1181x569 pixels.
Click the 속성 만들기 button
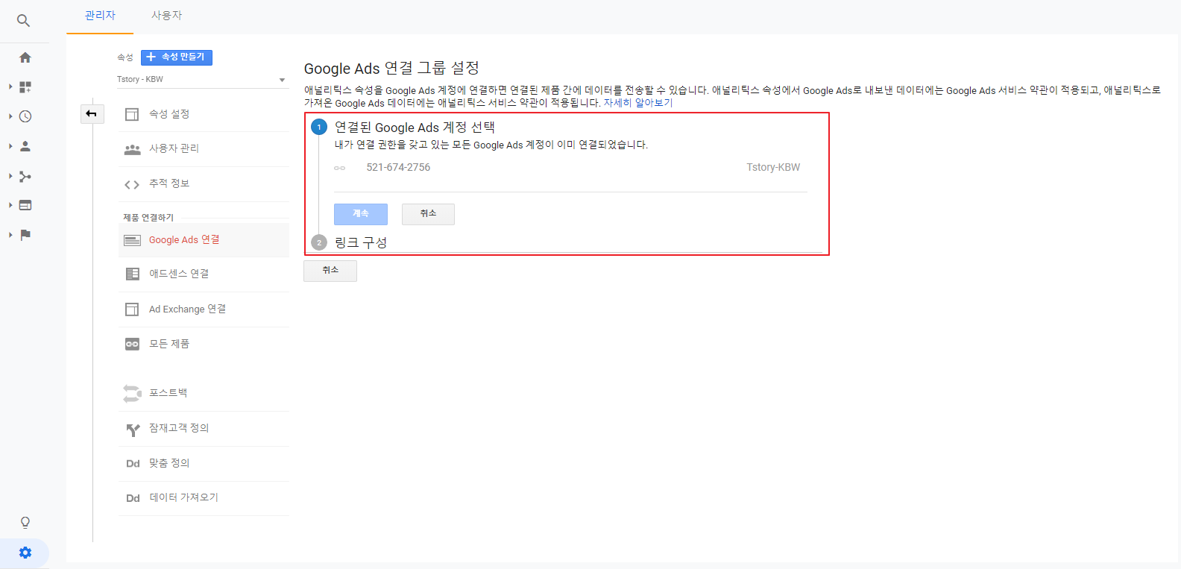(x=177, y=57)
